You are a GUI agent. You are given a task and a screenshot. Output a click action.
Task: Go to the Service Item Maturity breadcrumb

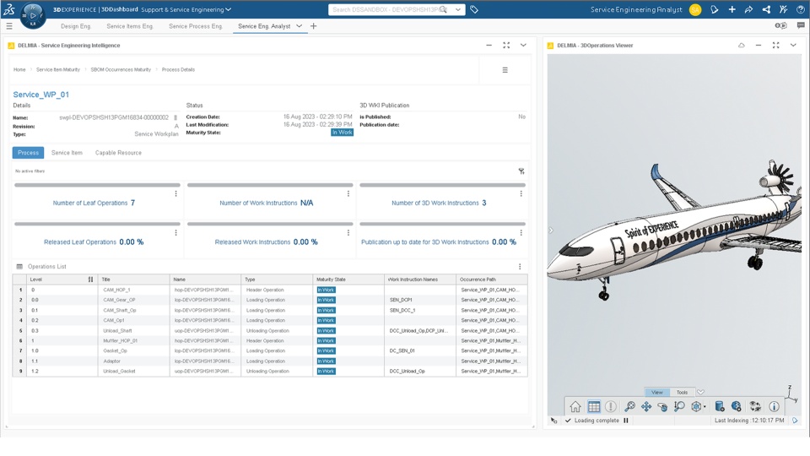click(58, 70)
